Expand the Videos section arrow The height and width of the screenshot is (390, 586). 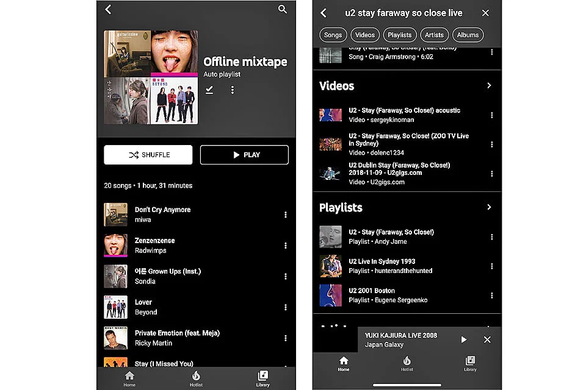[488, 86]
